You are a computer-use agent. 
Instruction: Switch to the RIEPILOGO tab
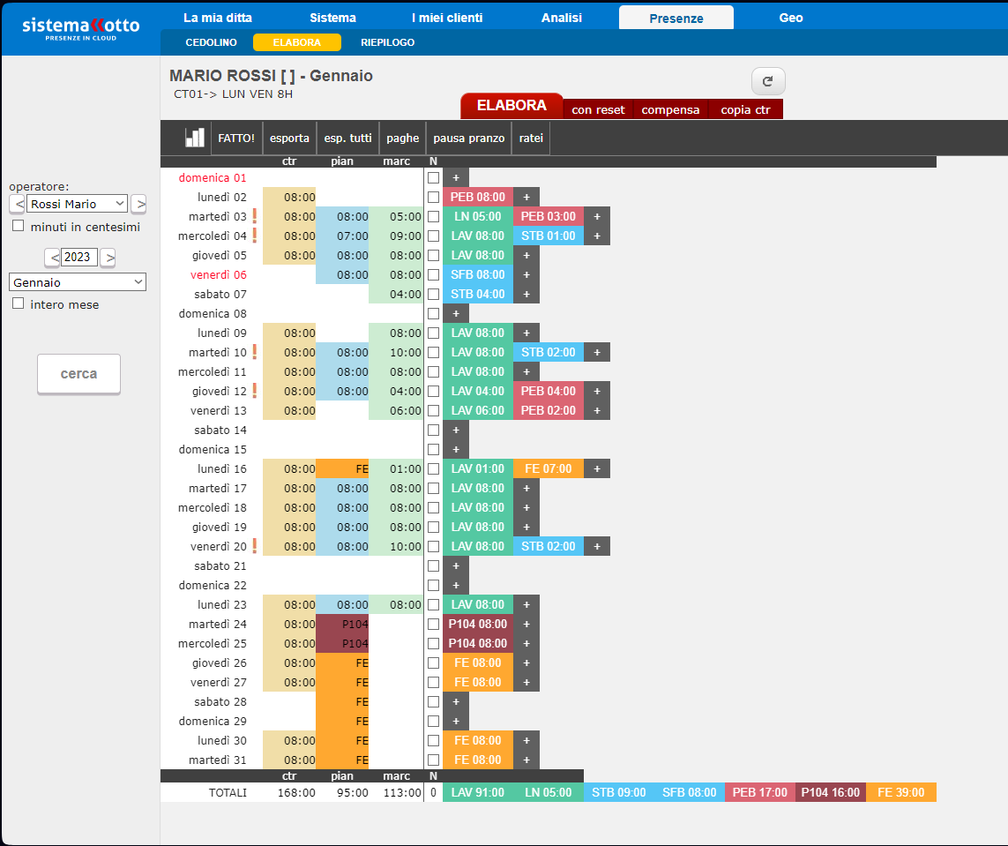pos(386,41)
